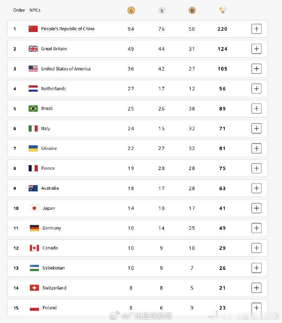The image size is (282, 323).
Task: Click the NPCs column header
Action: [35, 10]
